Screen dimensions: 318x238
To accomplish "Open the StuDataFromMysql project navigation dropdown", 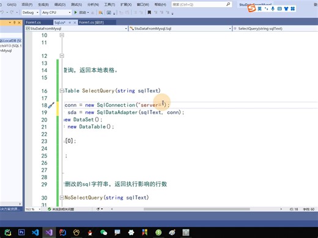I will [76, 29].
